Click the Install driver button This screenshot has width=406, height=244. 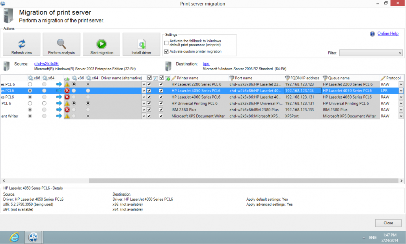coord(141,44)
